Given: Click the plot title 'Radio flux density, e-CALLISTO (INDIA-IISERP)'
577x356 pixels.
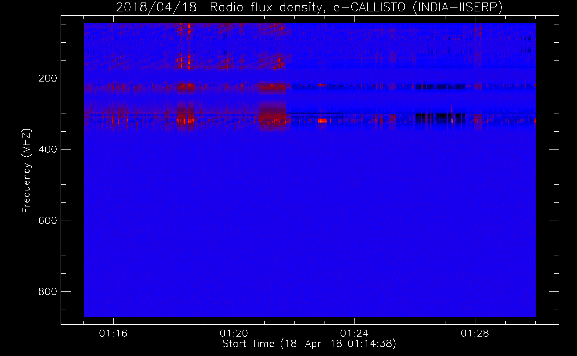Looking at the screenshot, I should [x=356, y=7].
